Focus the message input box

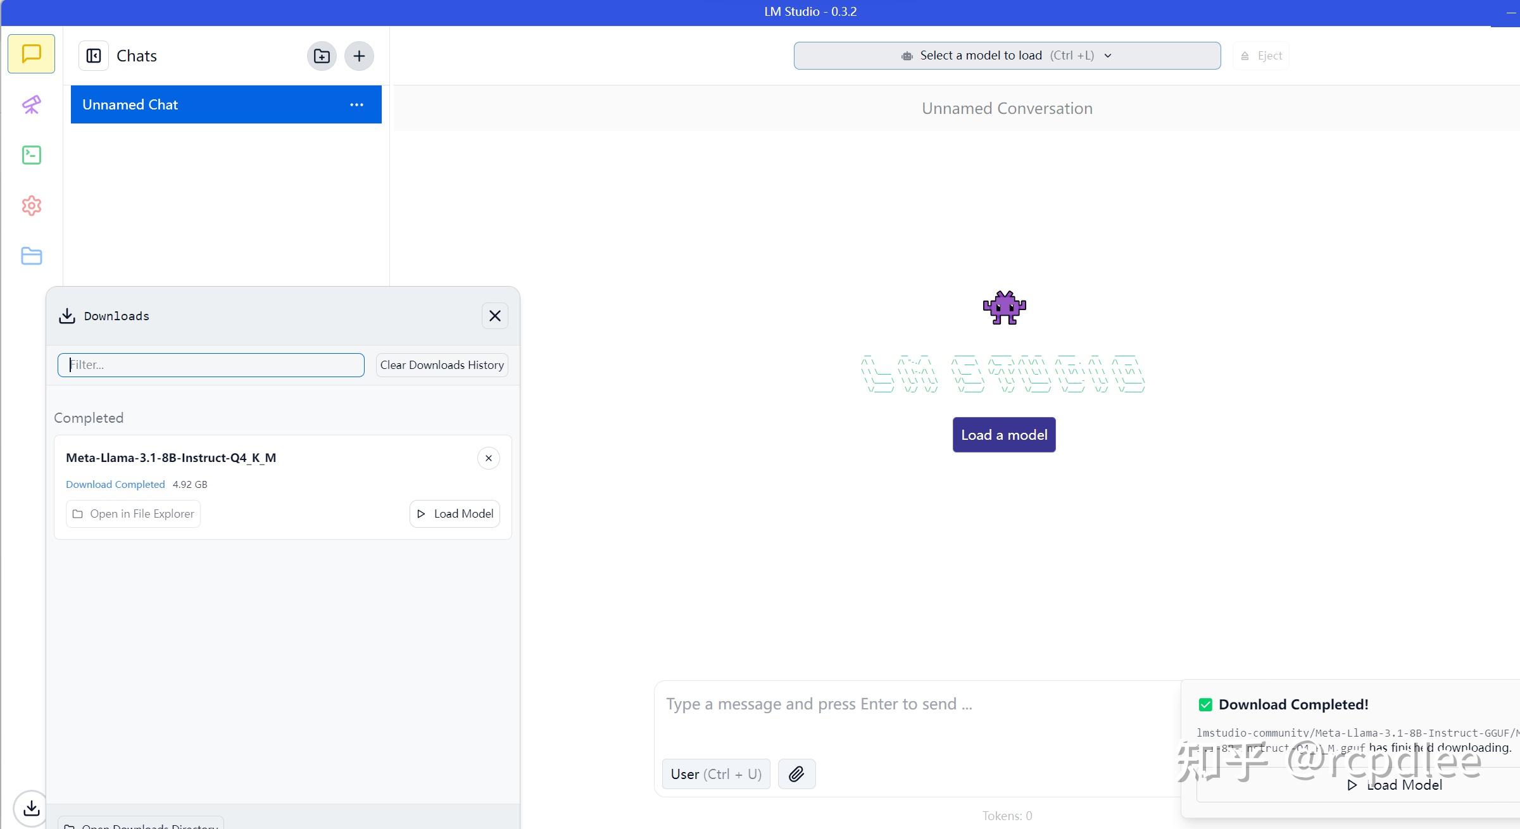[918, 704]
